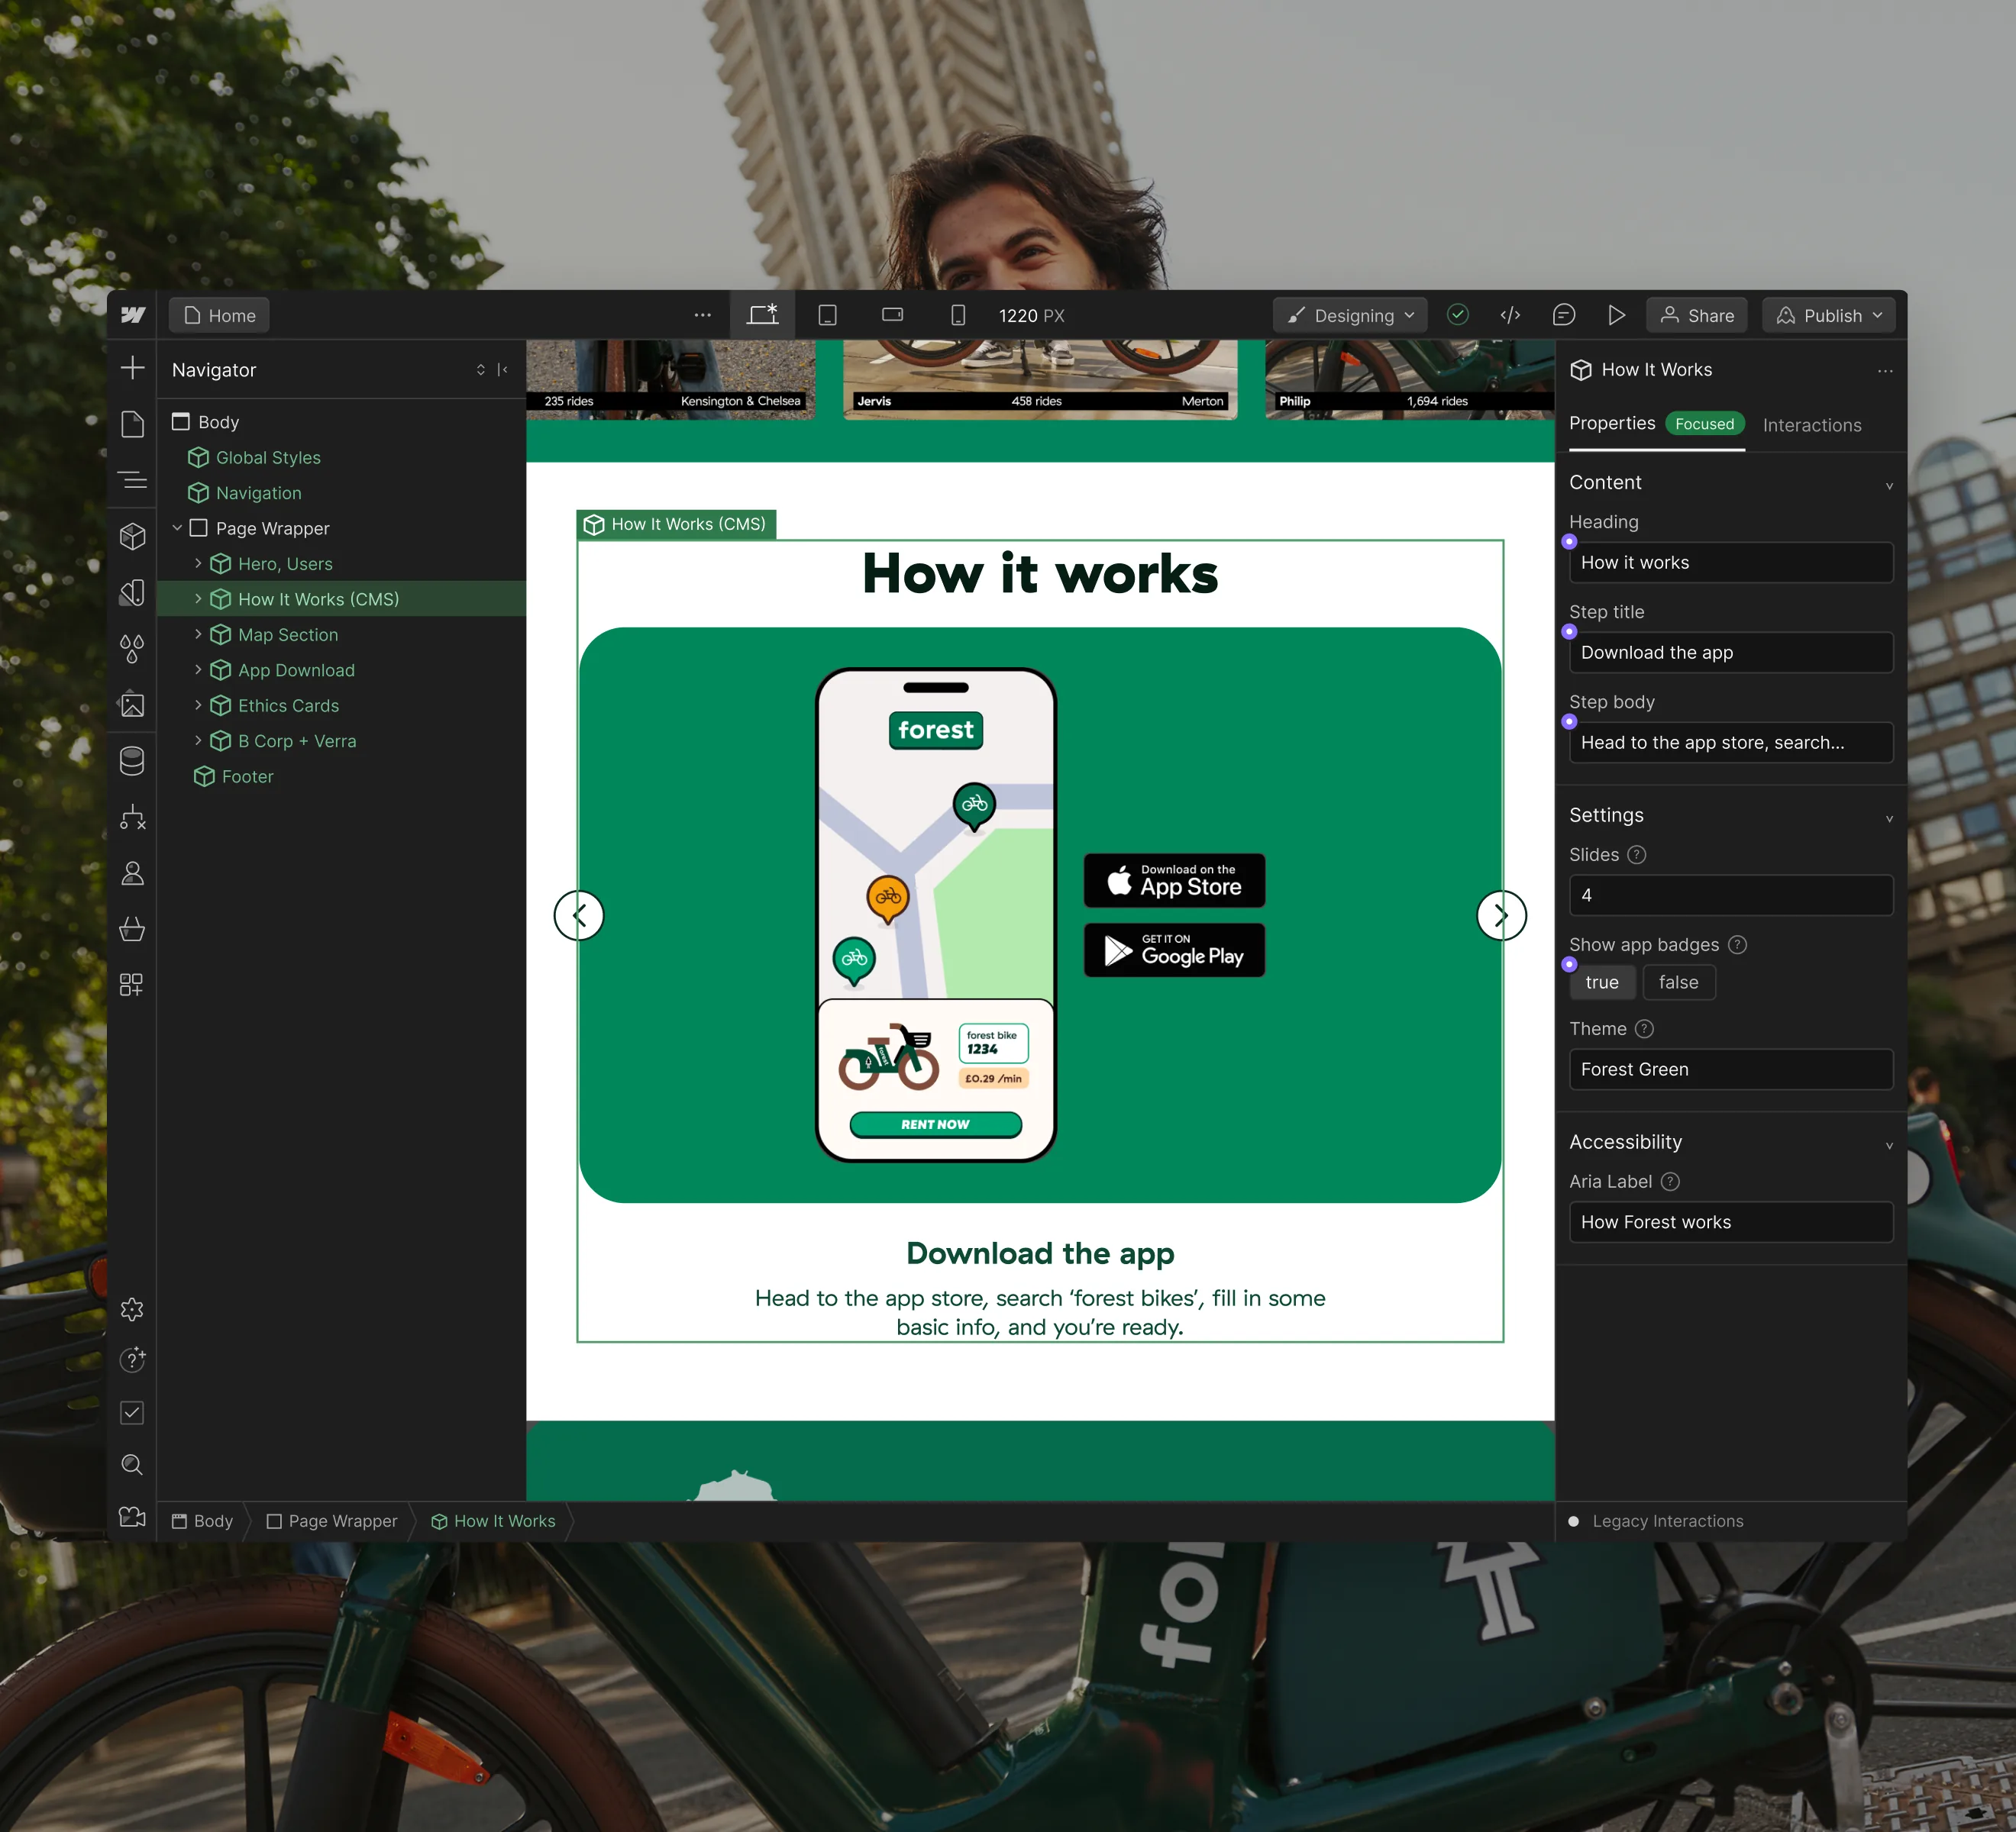The height and width of the screenshot is (1832, 2016).
Task: Open the Webflow logo menu
Action: tap(133, 316)
